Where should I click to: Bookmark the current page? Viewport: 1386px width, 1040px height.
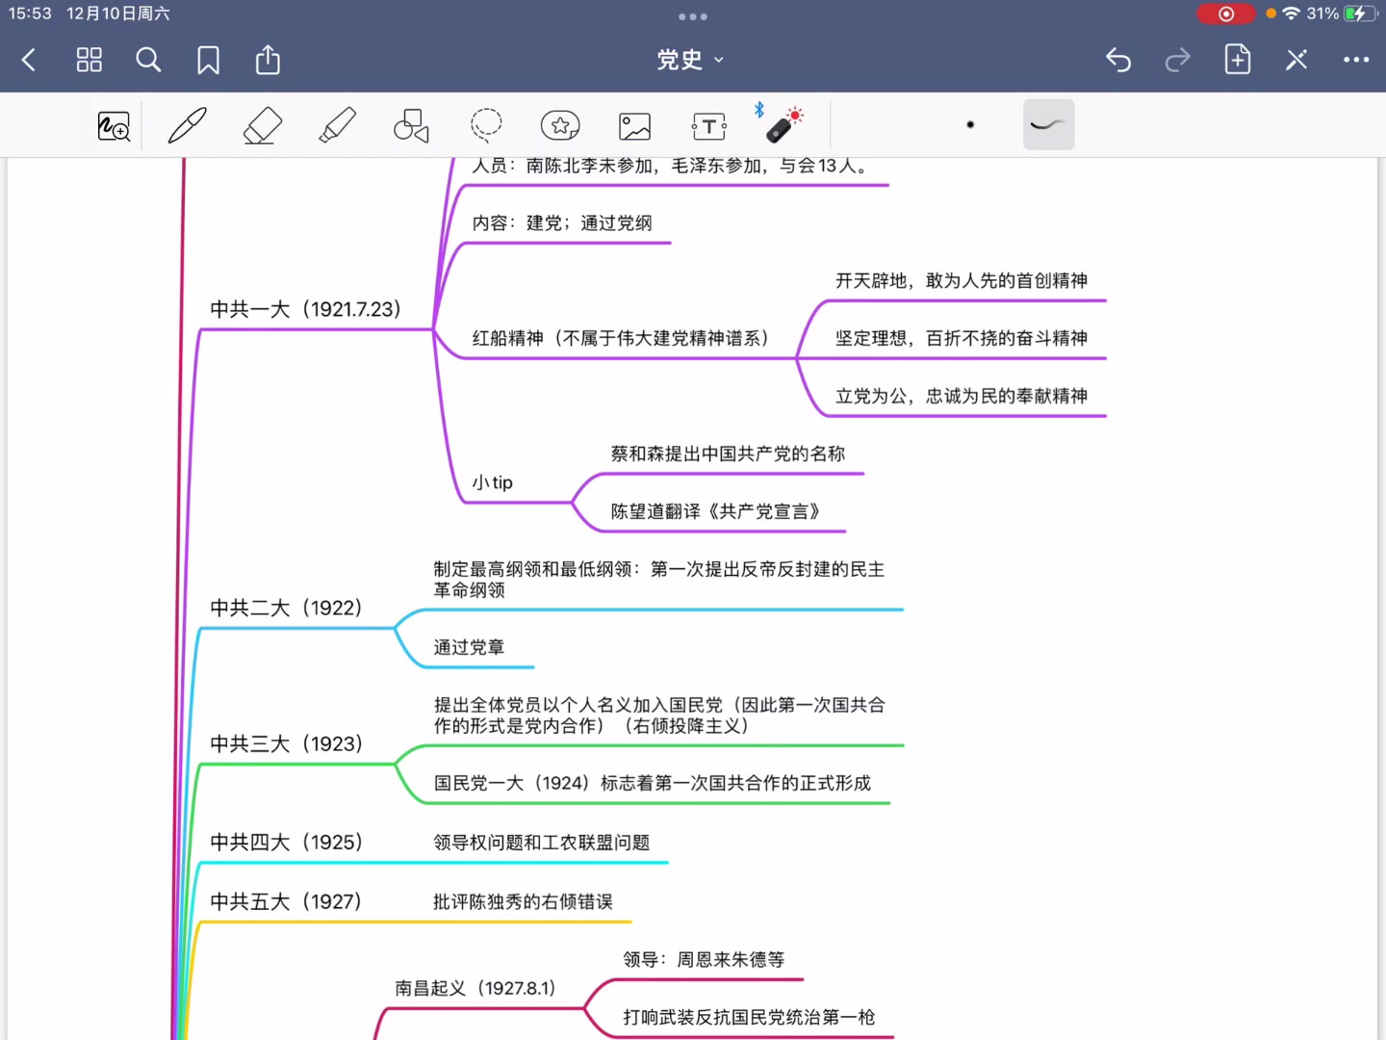[208, 60]
